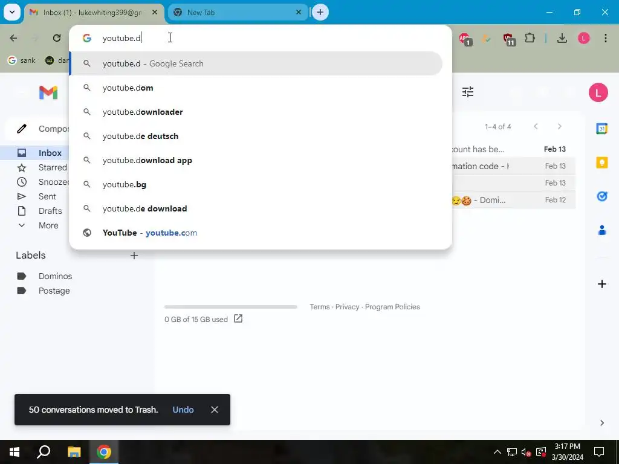Image resolution: width=619 pixels, height=464 pixels.
Task: Choose the youtube.bg suggestion
Action: [256, 184]
